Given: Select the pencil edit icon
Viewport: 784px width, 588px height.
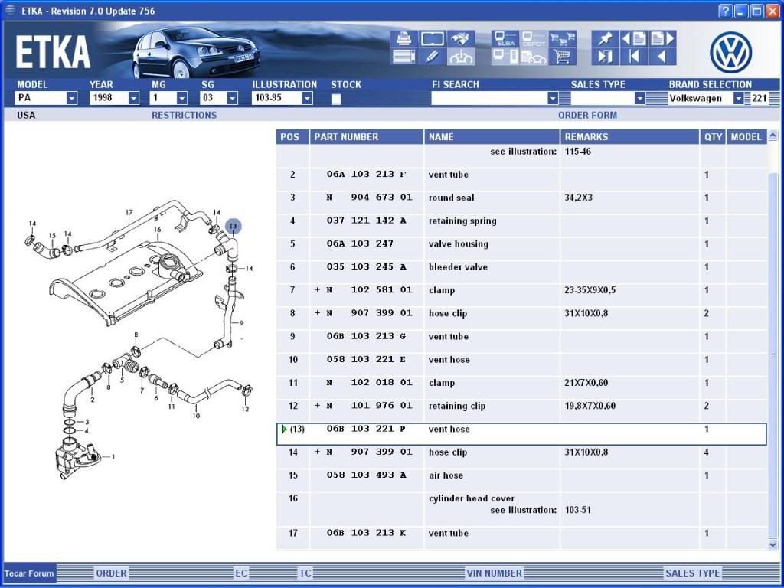Looking at the screenshot, I should tap(432, 56).
